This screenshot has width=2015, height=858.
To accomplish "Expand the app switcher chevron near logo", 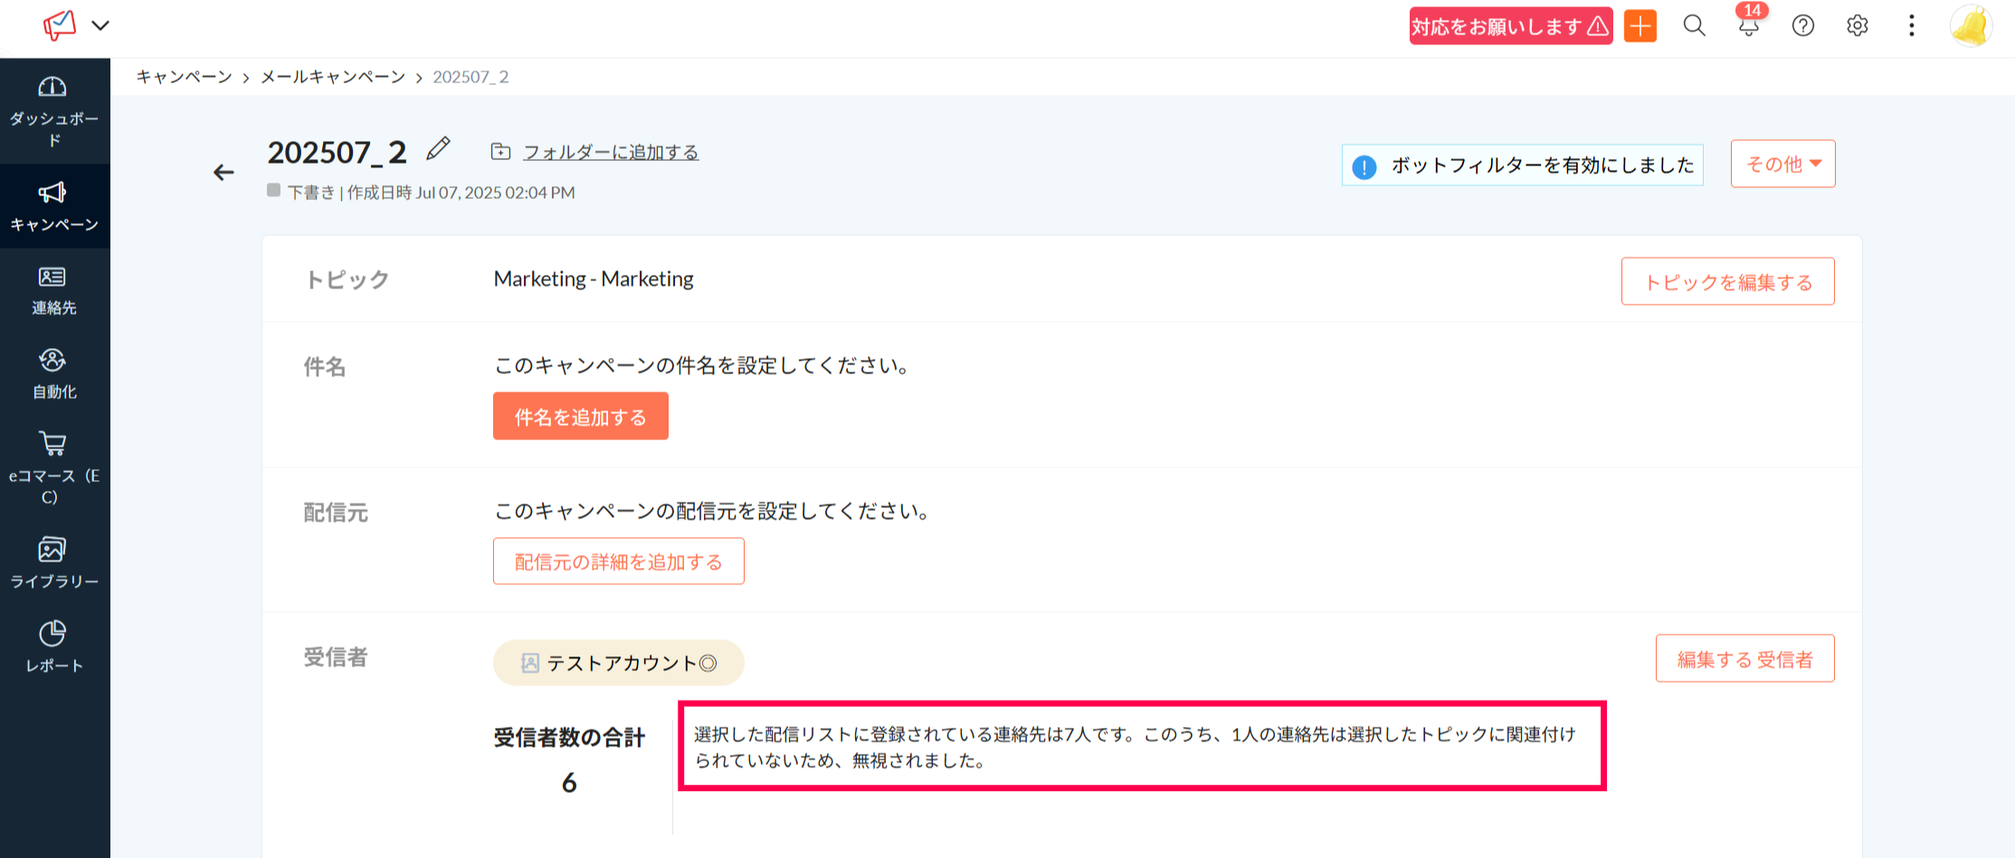I will (x=100, y=25).
